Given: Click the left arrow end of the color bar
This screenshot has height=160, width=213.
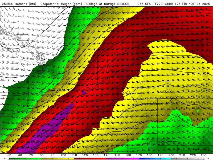Looking at the screenshot, I should [6, 159].
